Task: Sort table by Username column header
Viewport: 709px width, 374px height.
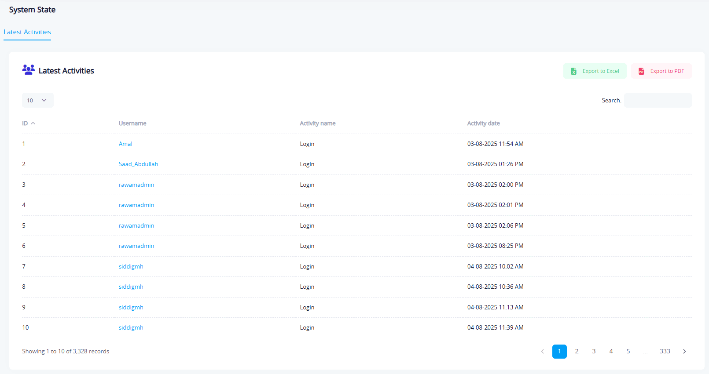Action: [132, 123]
